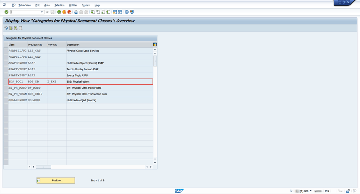This screenshot has width=360, height=194.
Task: Select row marker for ASAPTXTSRC
Action: pyautogui.click(x=6, y=76)
